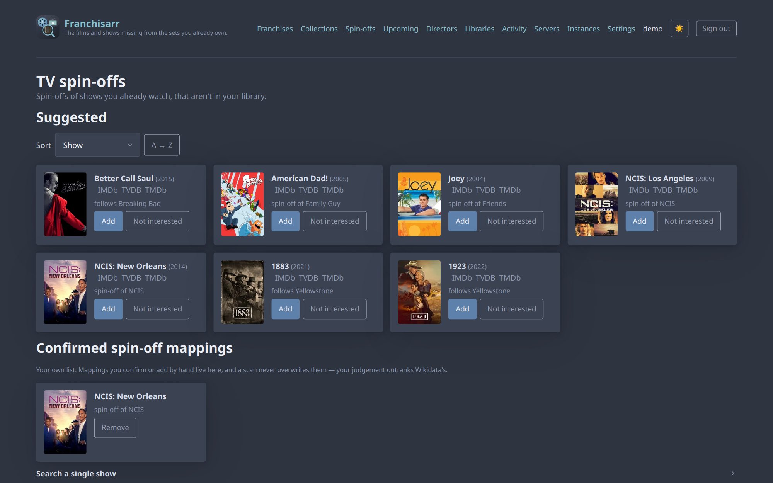Screen dimensions: 773x483
Task: Add NCIS: Los Angeles to the library
Action: [639, 221]
